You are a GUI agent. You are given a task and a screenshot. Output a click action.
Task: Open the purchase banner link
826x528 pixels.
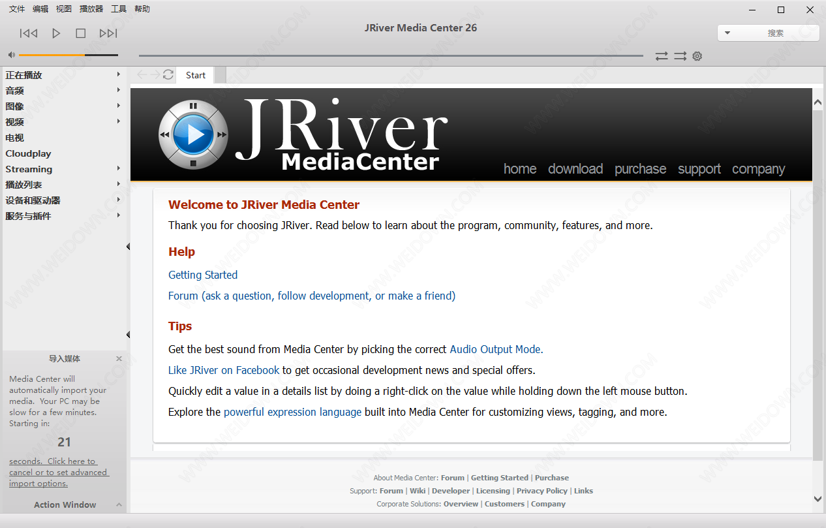[641, 169]
